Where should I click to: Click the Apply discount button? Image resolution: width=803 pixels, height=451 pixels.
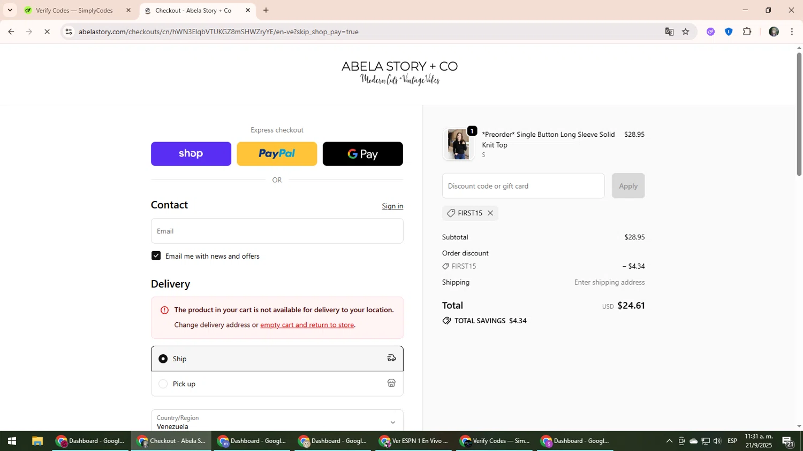tap(628, 186)
